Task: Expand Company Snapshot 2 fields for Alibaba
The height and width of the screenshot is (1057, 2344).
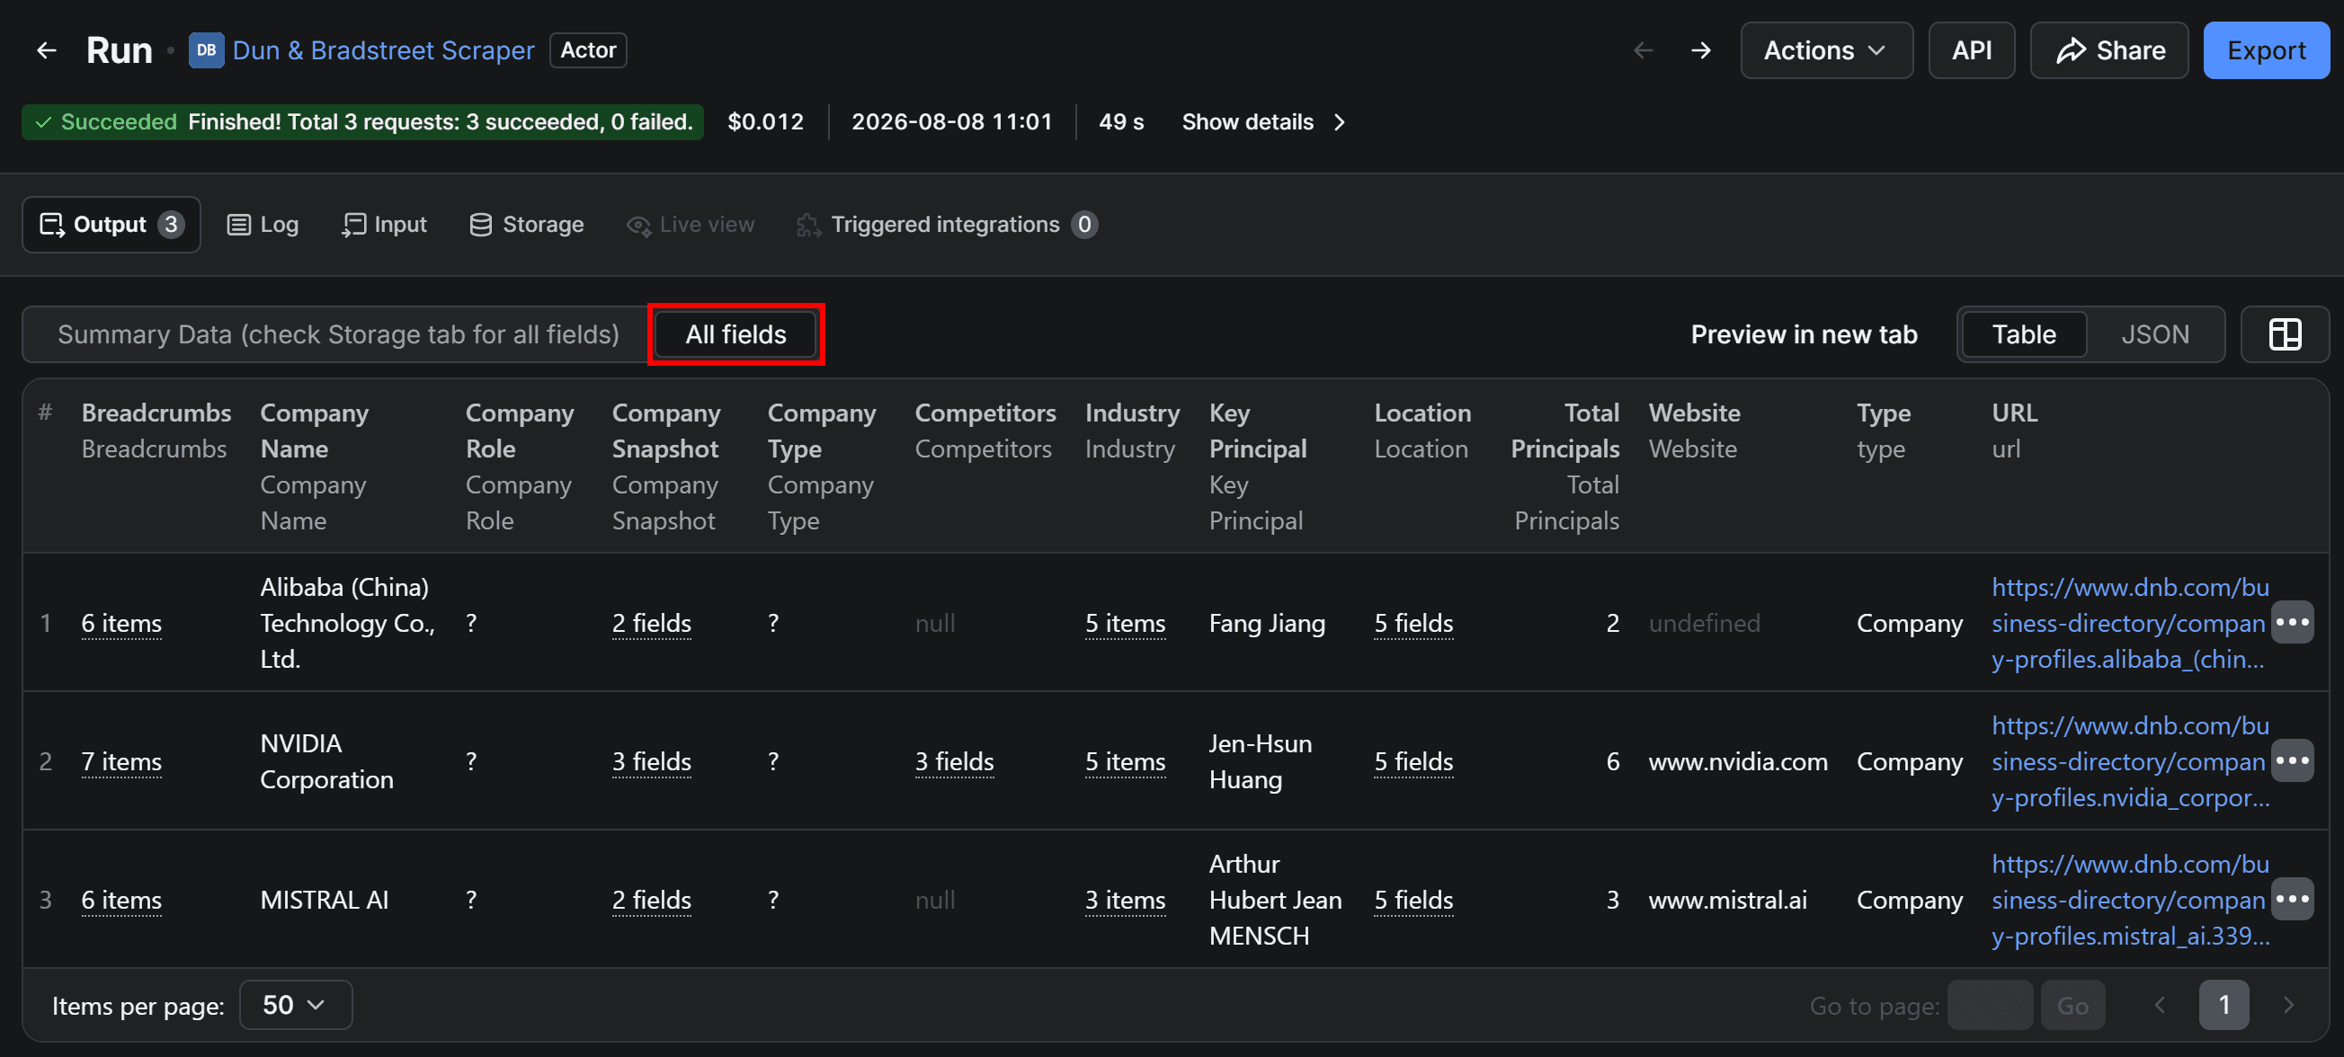Action: coord(652,624)
